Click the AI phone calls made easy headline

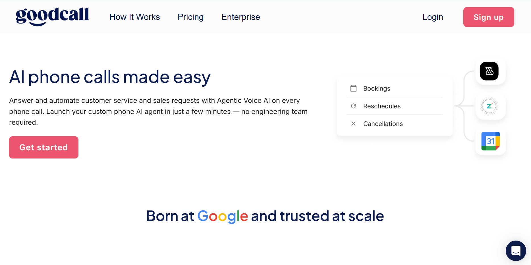[x=110, y=77]
